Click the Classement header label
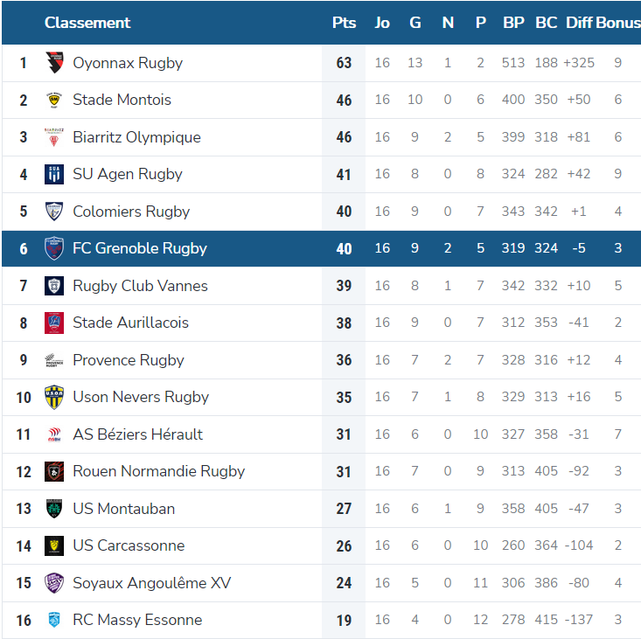Image resolution: width=641 pixels, height=639 pixels. click(x=87, y=23)
